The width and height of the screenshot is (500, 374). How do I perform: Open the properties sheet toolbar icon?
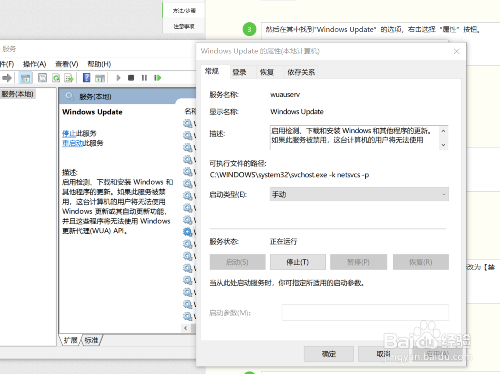tap(42, 78)
